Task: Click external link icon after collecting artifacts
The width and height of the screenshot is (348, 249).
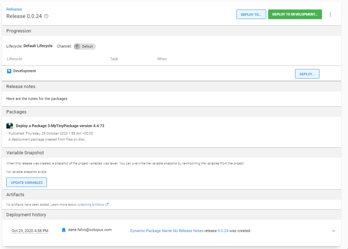Action: click(x=107, y=204)
